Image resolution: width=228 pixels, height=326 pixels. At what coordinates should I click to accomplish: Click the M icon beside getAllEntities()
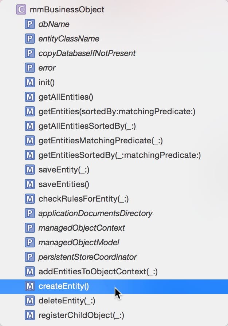(x=30, y=97)
